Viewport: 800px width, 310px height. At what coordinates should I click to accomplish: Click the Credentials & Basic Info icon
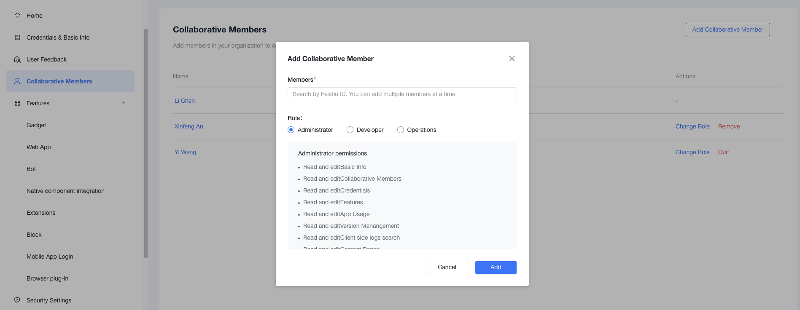point(17,37)
